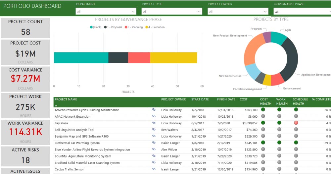Screen dimensions: 331x174
Task: Select the 1 - Proposal legend item
Action: [113, 27]
